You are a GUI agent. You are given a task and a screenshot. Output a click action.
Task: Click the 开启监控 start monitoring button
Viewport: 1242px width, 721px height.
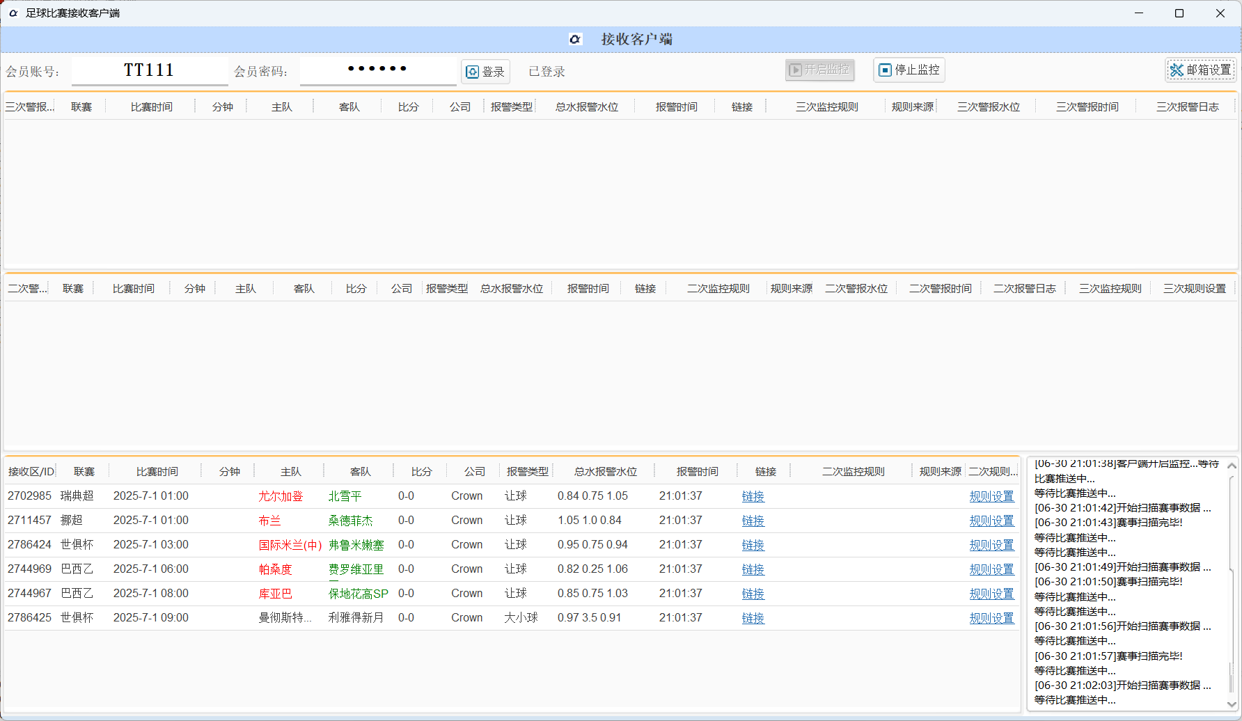(x=819, y=70)
